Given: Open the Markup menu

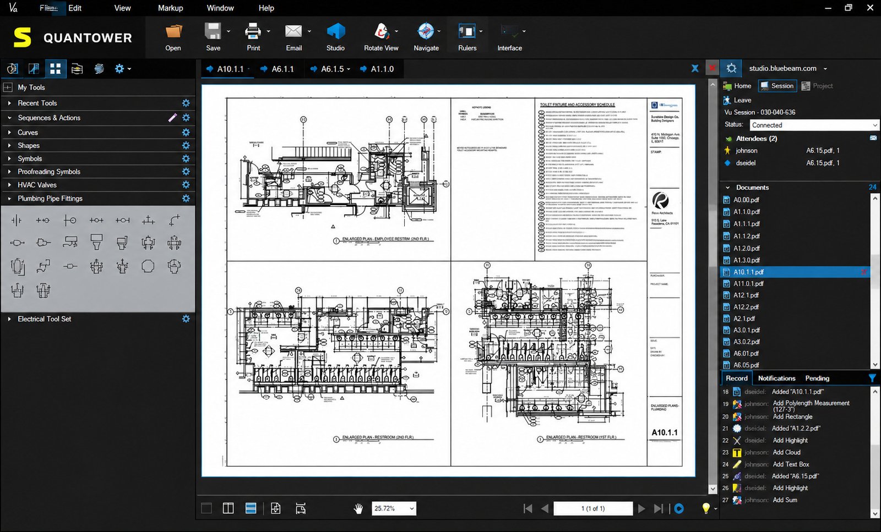Looking at the screenshot, I should (171, 8).
